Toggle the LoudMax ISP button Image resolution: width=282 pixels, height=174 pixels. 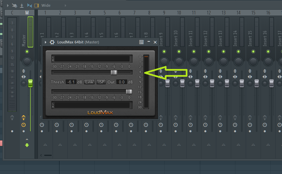tap(101, 82)
